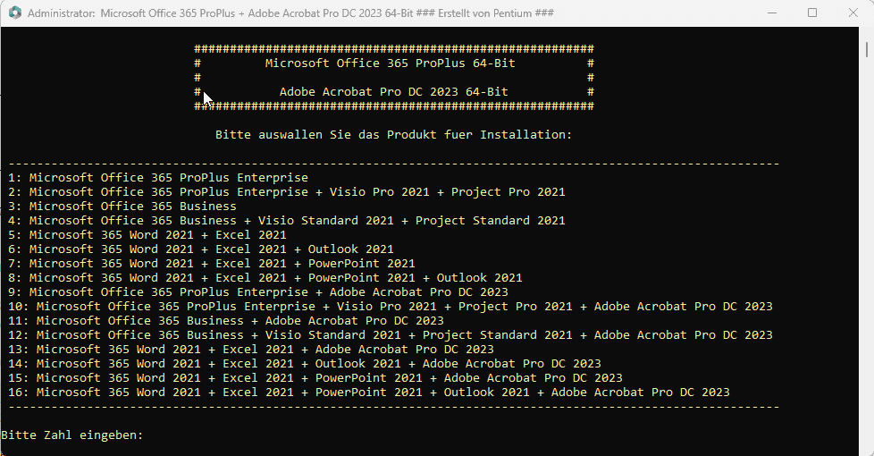Image resolution: width=874 pixels, height=456 pixels.
Task: Select option 5: Word 2021 + Excel 2021
Action: tap(147, 234)
